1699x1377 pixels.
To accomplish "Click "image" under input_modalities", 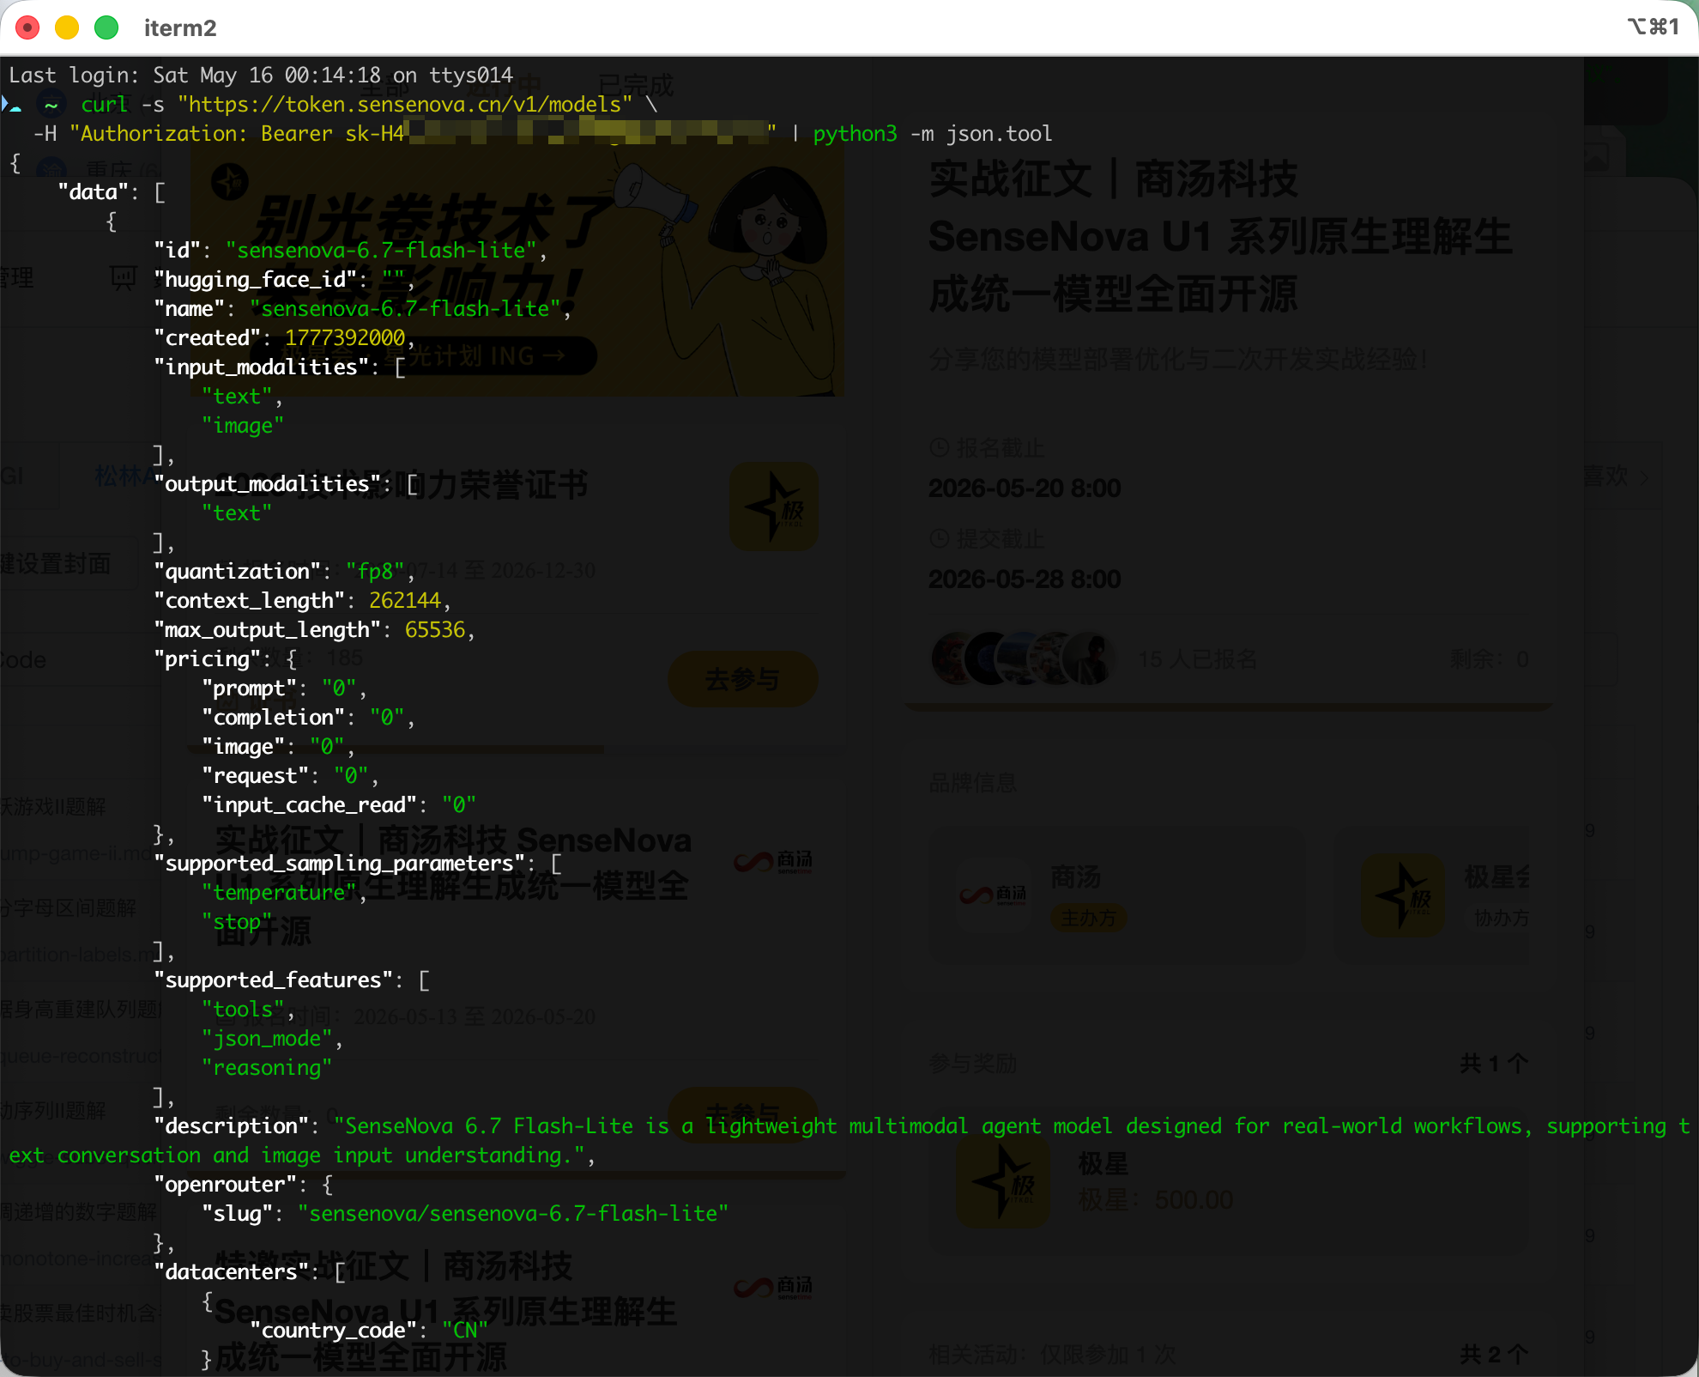I will (243, 426).
